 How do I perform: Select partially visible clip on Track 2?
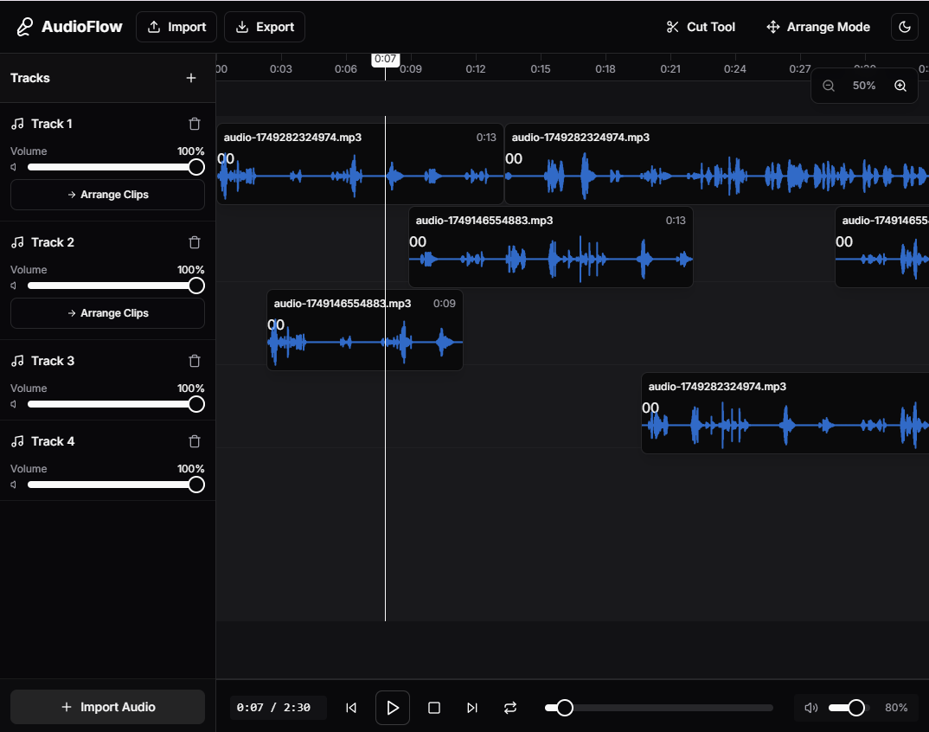tap(882, 247)
